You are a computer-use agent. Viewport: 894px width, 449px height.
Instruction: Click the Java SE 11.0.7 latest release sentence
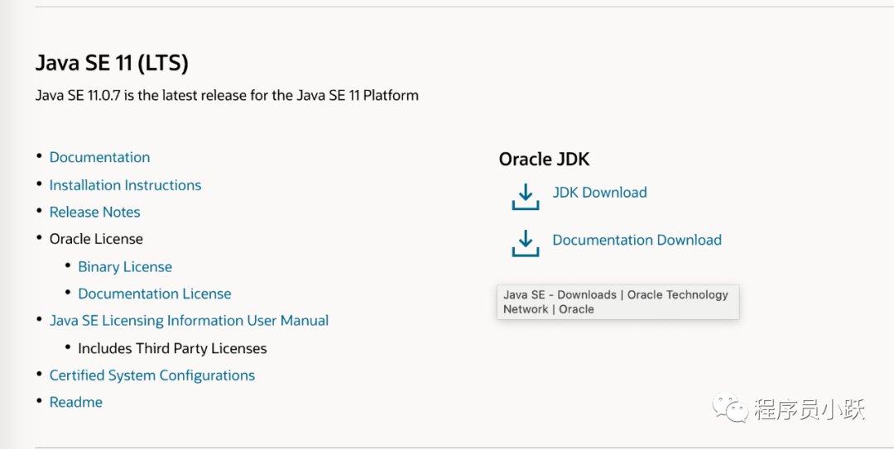(x=227, y=95)
